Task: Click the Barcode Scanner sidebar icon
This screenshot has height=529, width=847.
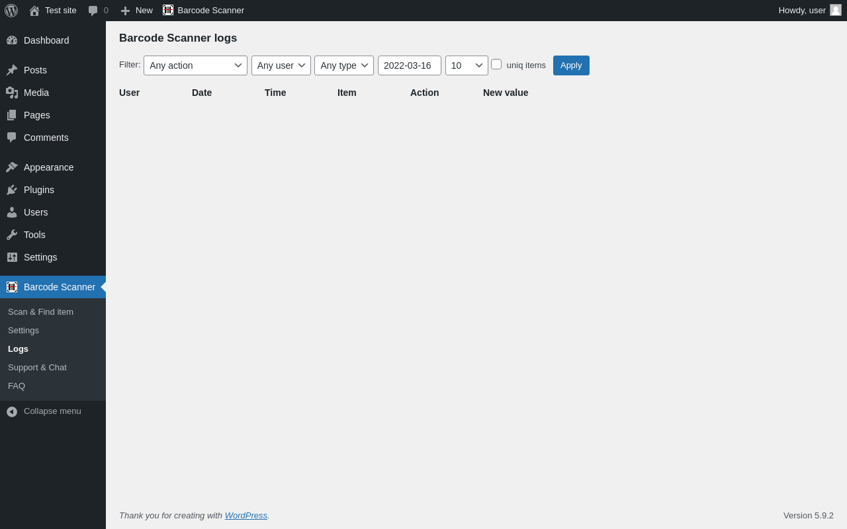Action: coord(12,287)
